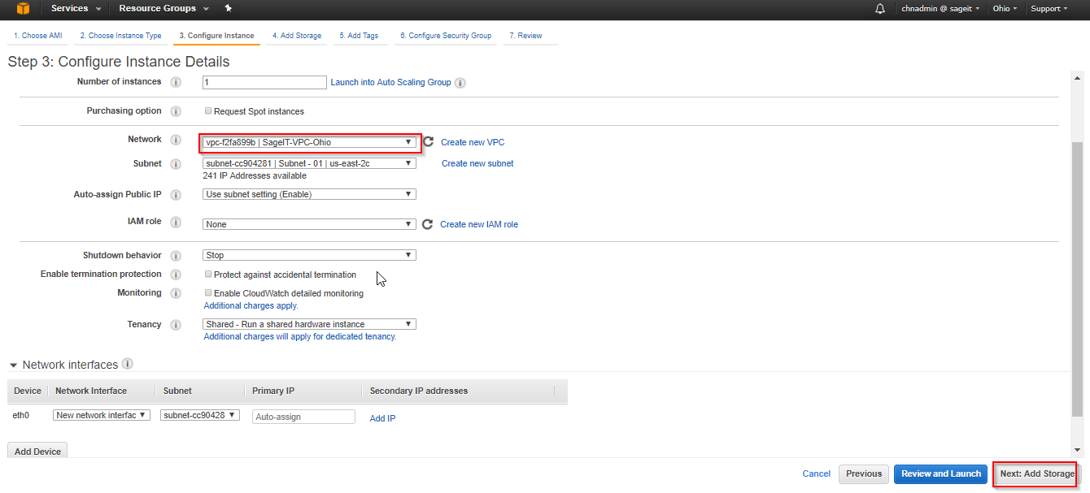1090x493 pixels.
Task: Click info icon next to Network interfaces
Action: click(128, 365)
